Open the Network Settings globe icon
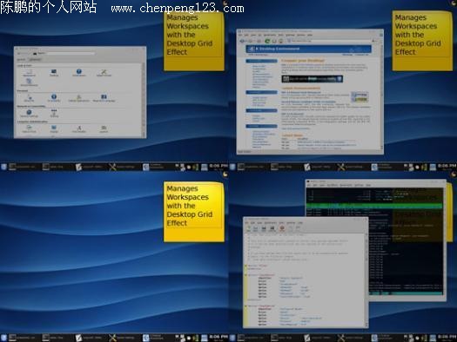 tap(29, 114)
